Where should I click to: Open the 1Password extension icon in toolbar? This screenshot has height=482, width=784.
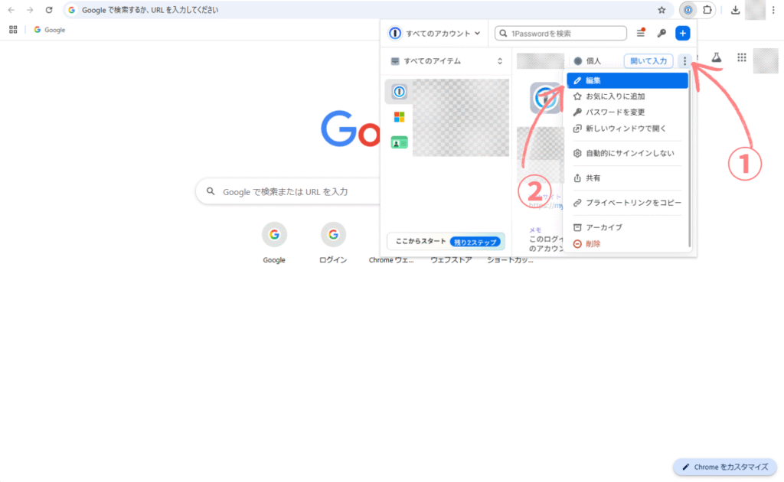coord(688,10)
